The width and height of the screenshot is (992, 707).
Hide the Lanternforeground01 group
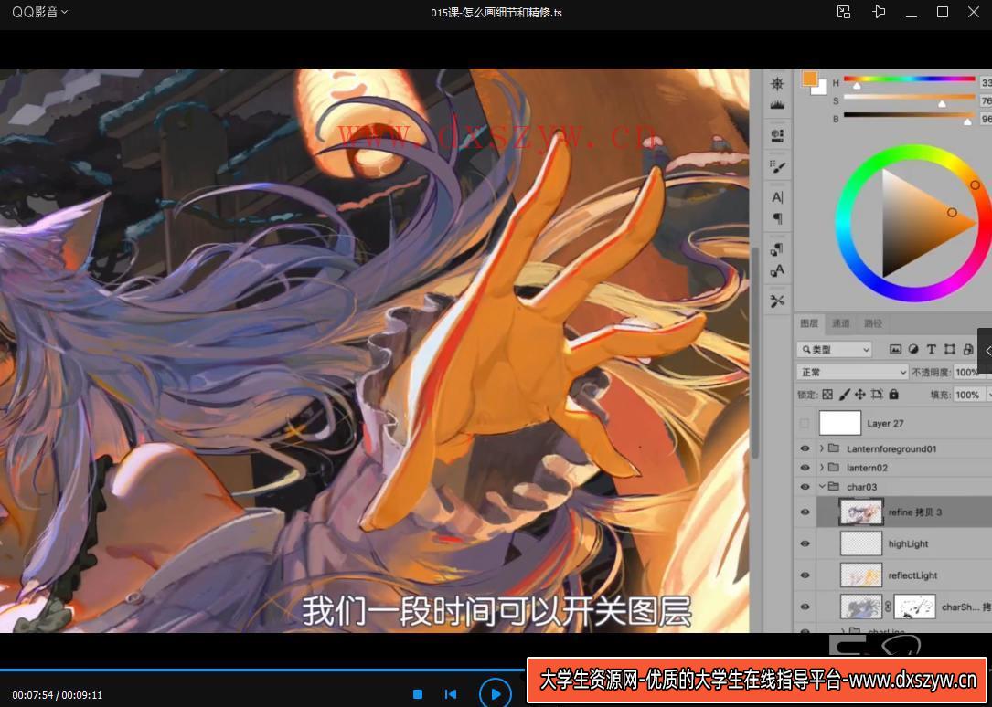(805, 448)
